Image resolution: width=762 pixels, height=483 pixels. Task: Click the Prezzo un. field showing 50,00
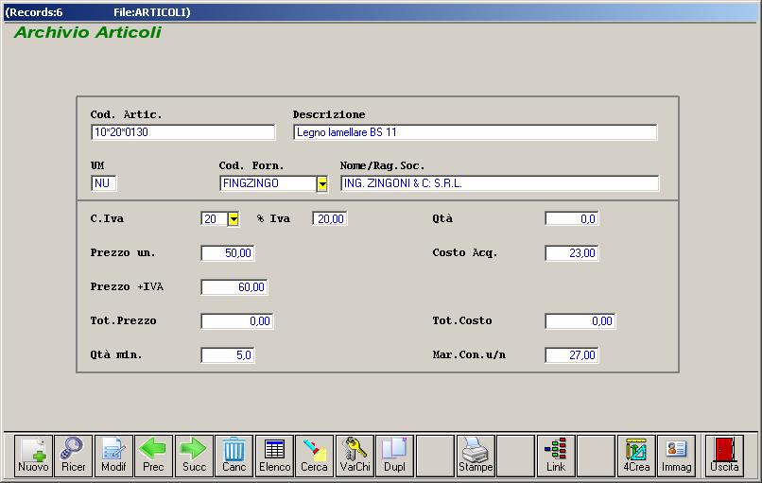point(228,253)
